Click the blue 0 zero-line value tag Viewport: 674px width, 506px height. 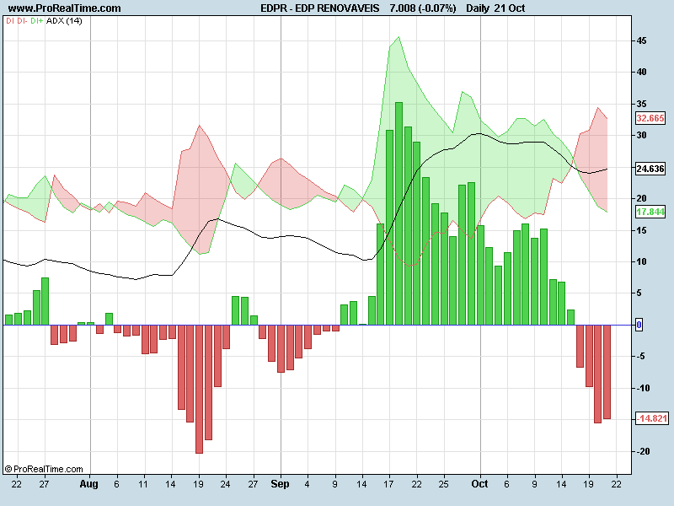click(x=639, y=325)
